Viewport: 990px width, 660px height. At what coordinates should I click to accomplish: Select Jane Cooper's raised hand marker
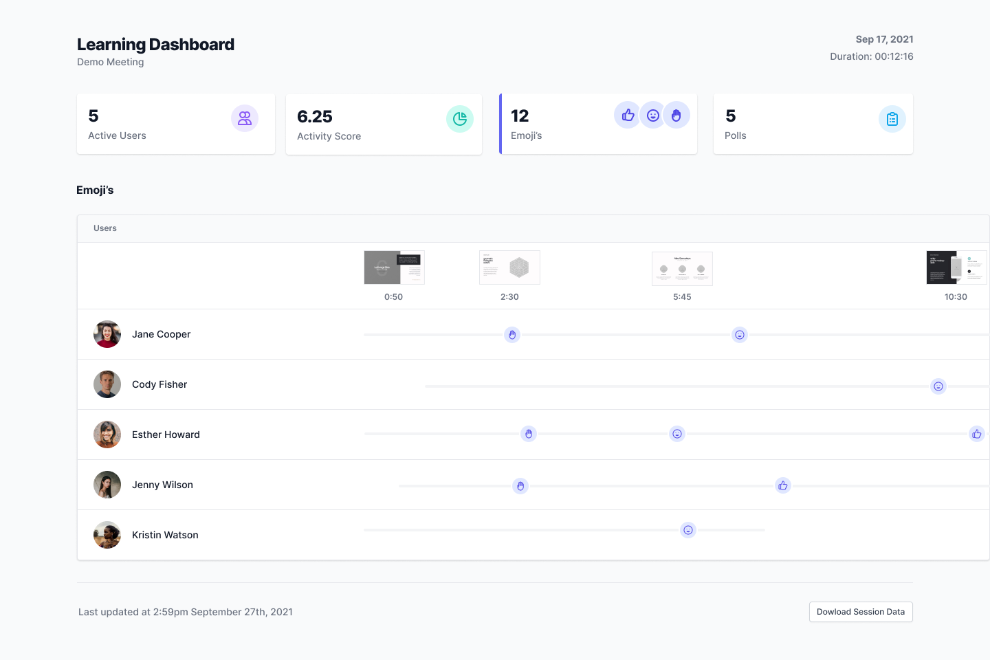[x=512, y=335]
